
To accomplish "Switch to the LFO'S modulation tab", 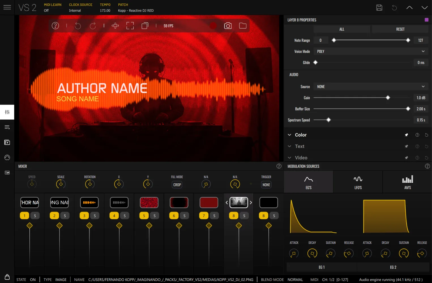I will coord(358,182).
